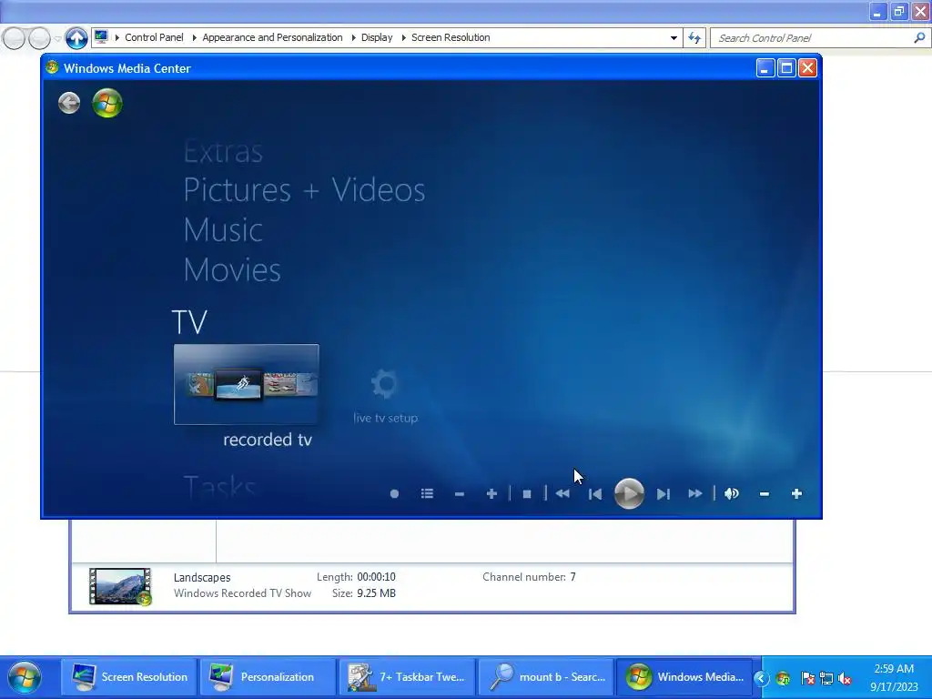
Task: Show hidden tray icons arrow
Action: (762, 678)
